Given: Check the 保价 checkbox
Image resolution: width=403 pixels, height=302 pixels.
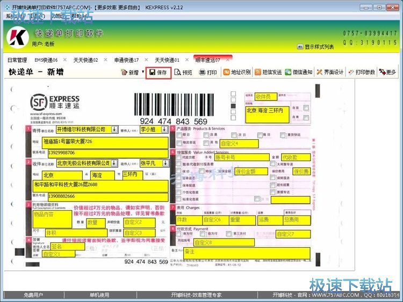Looking at the screenshot, I should [178, 171].
